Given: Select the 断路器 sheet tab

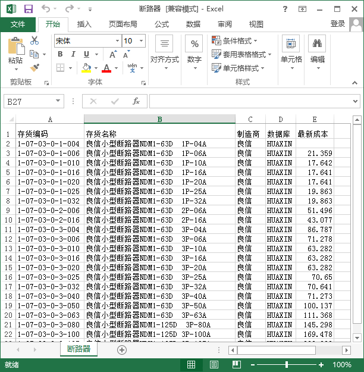Looking at the screenshot, I should (79, 349).
